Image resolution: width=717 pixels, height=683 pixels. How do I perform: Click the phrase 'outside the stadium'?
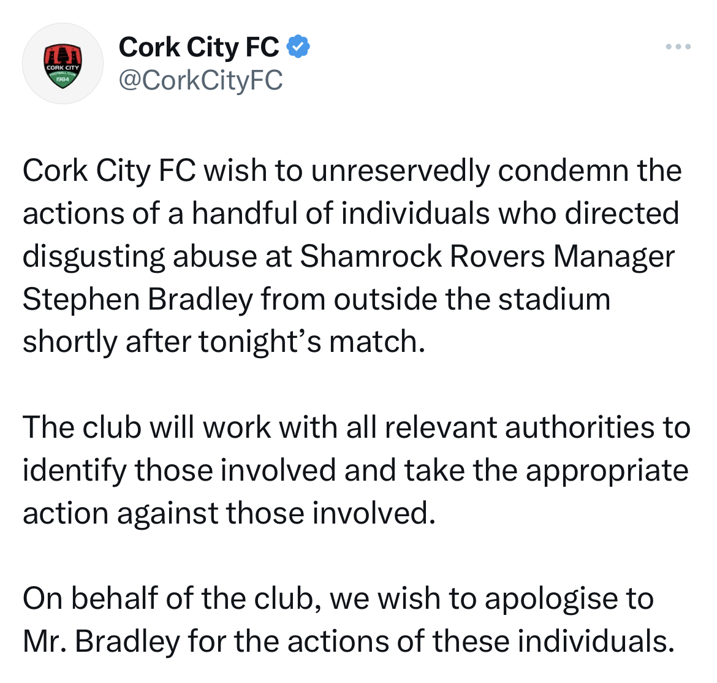point(472,300)
